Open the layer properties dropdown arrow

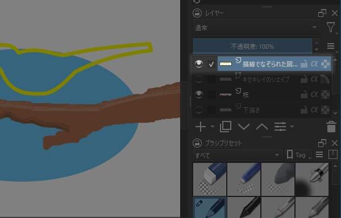click(x=292, y=127)
